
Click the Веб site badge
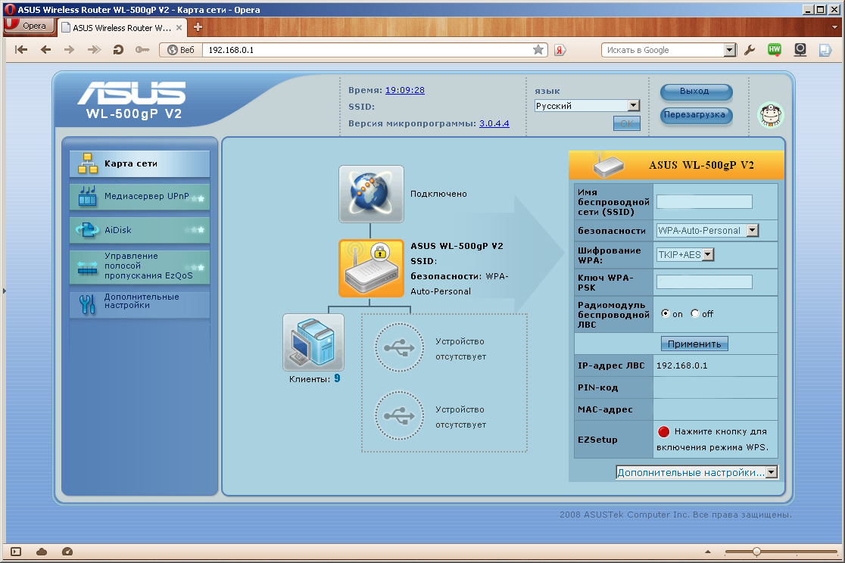(x=181, y=50)
